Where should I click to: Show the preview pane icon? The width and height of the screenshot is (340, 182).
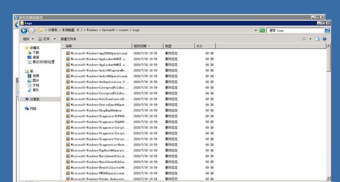coord(317,39)
